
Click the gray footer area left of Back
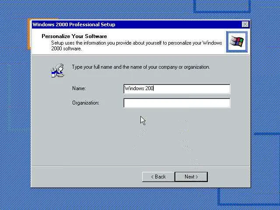click(86, 177)
